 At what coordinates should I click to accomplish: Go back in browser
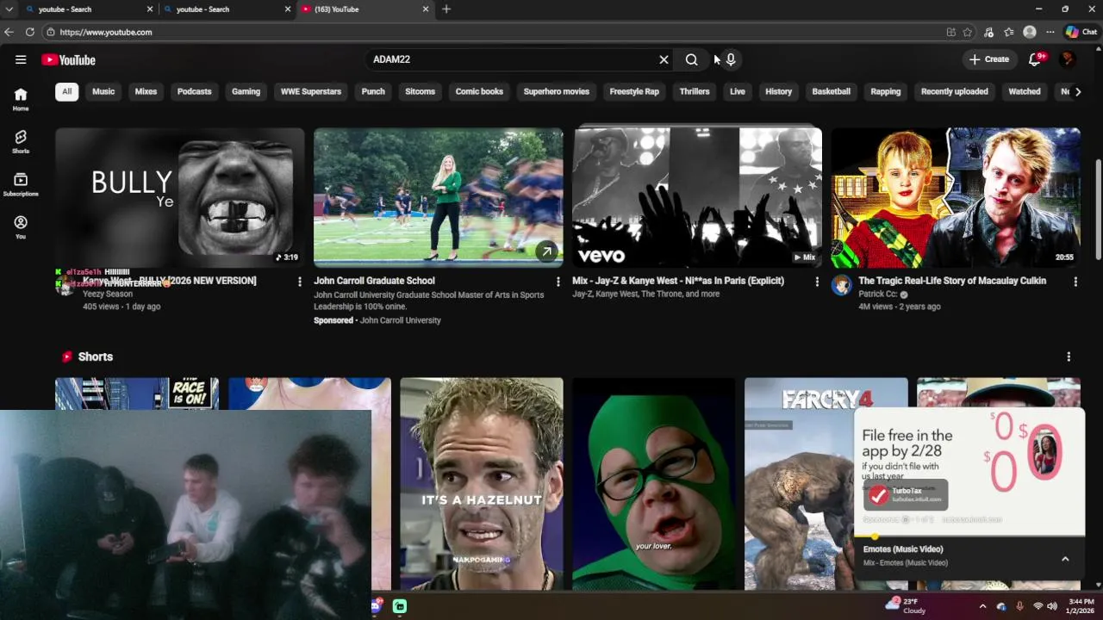9,32
